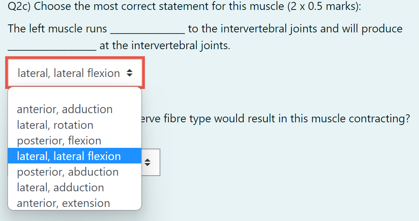Click the nerve fibre type question text
419x221 pixels.
point(274,118)
